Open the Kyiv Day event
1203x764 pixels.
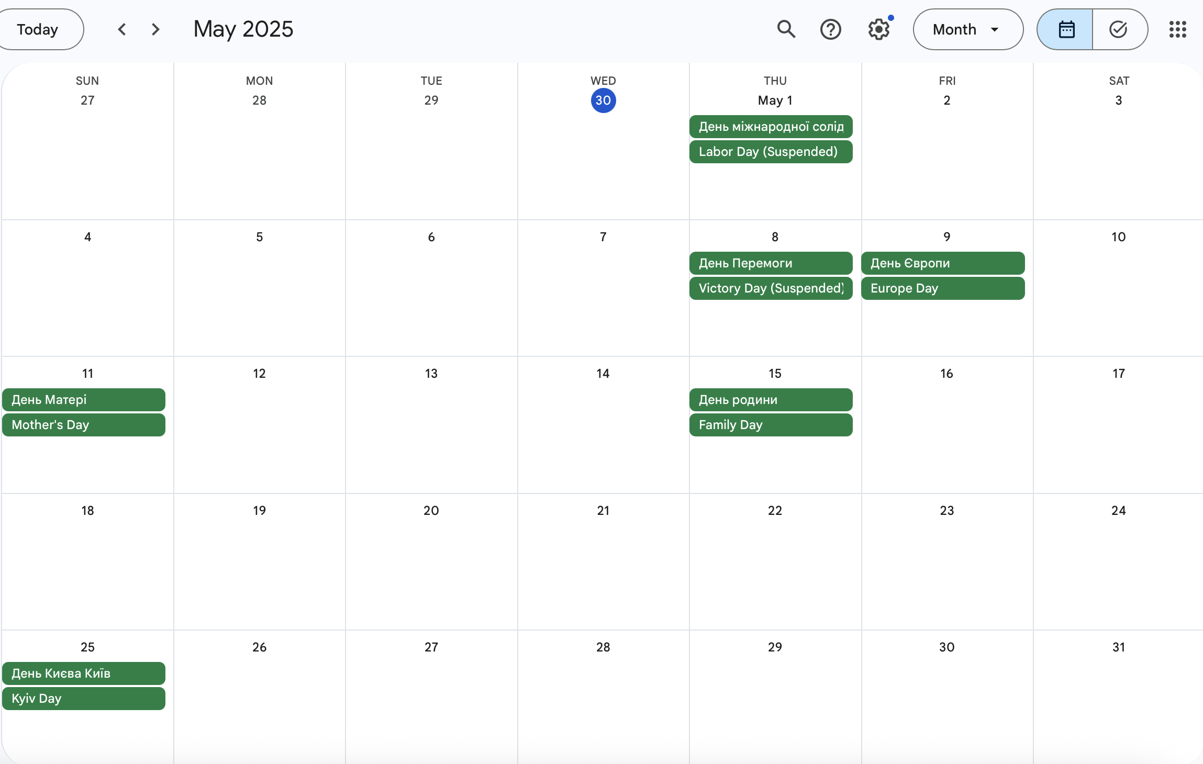[84, 699]
